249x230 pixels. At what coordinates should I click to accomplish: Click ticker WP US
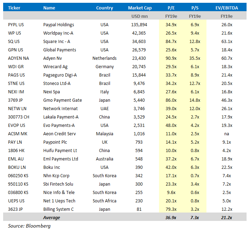[x=14, y=33]
